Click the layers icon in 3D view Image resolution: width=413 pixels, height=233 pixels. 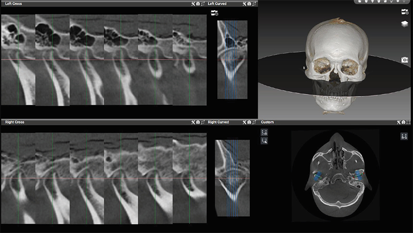[x=405, y=24]
